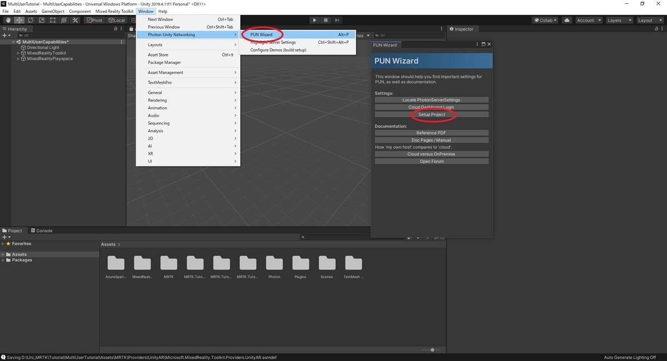Pause the game playback
667x361 pixels.
pos(326,20)
